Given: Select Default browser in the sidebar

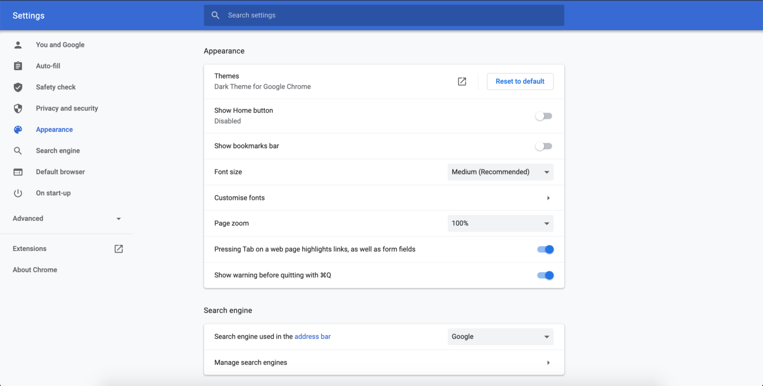Looking at the screenshot, I should click(x=60, y=172).
